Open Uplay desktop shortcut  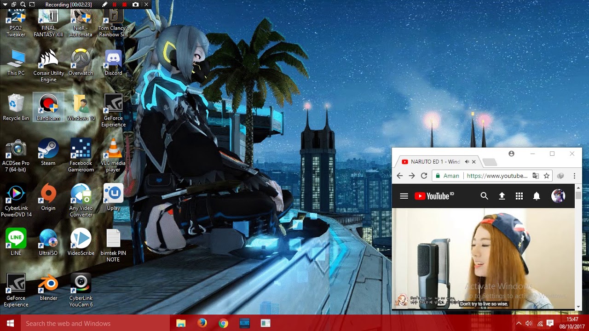[113, 198]
